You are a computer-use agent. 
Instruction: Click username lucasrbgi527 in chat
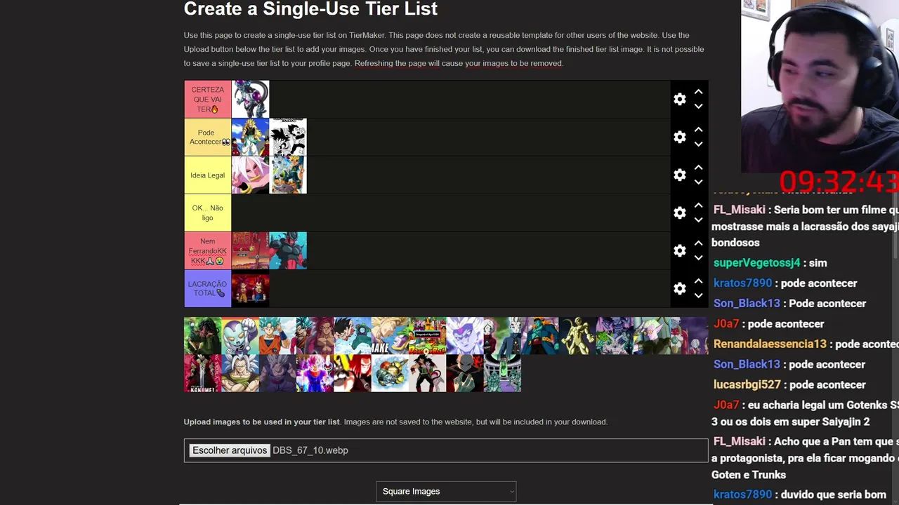click(749, 385)
